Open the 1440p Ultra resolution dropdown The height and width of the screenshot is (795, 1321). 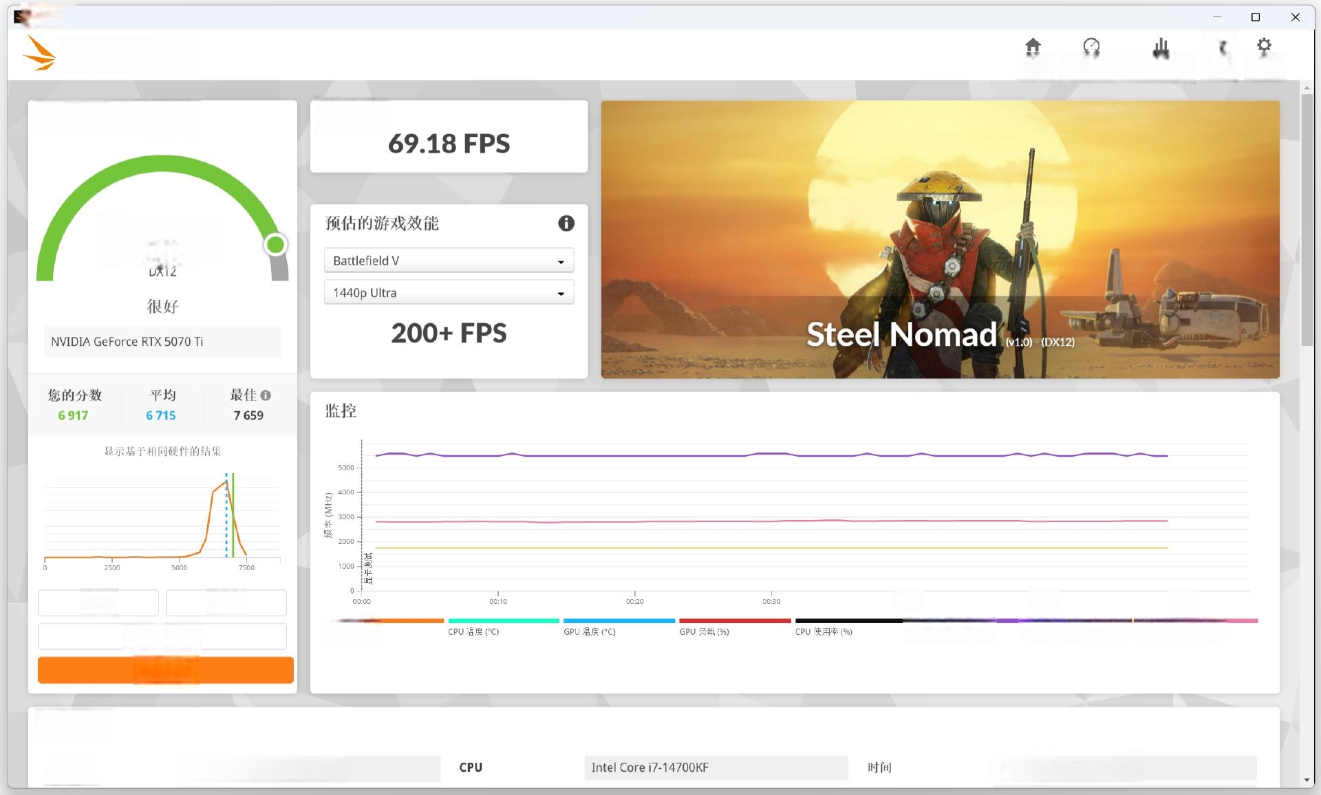(x=449, y=293)
